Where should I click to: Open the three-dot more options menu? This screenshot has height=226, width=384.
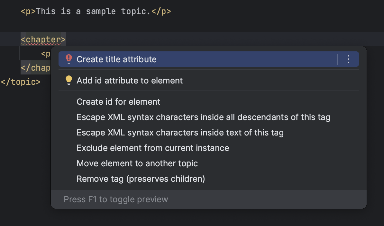pos(348,59)
